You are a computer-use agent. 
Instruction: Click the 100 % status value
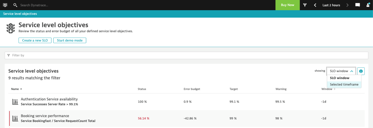pos(142,102)
